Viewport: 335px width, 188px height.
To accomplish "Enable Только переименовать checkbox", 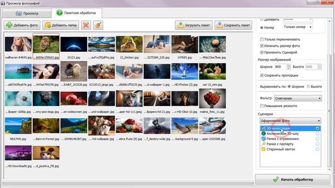I will (262, 40).
